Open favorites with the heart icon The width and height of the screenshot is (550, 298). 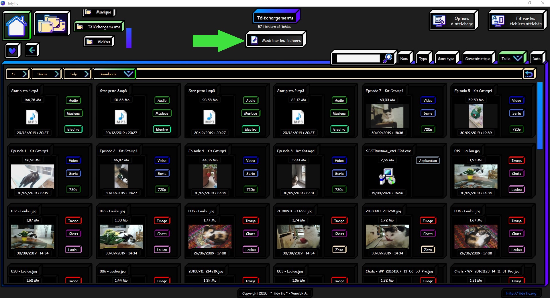(13, 50)
